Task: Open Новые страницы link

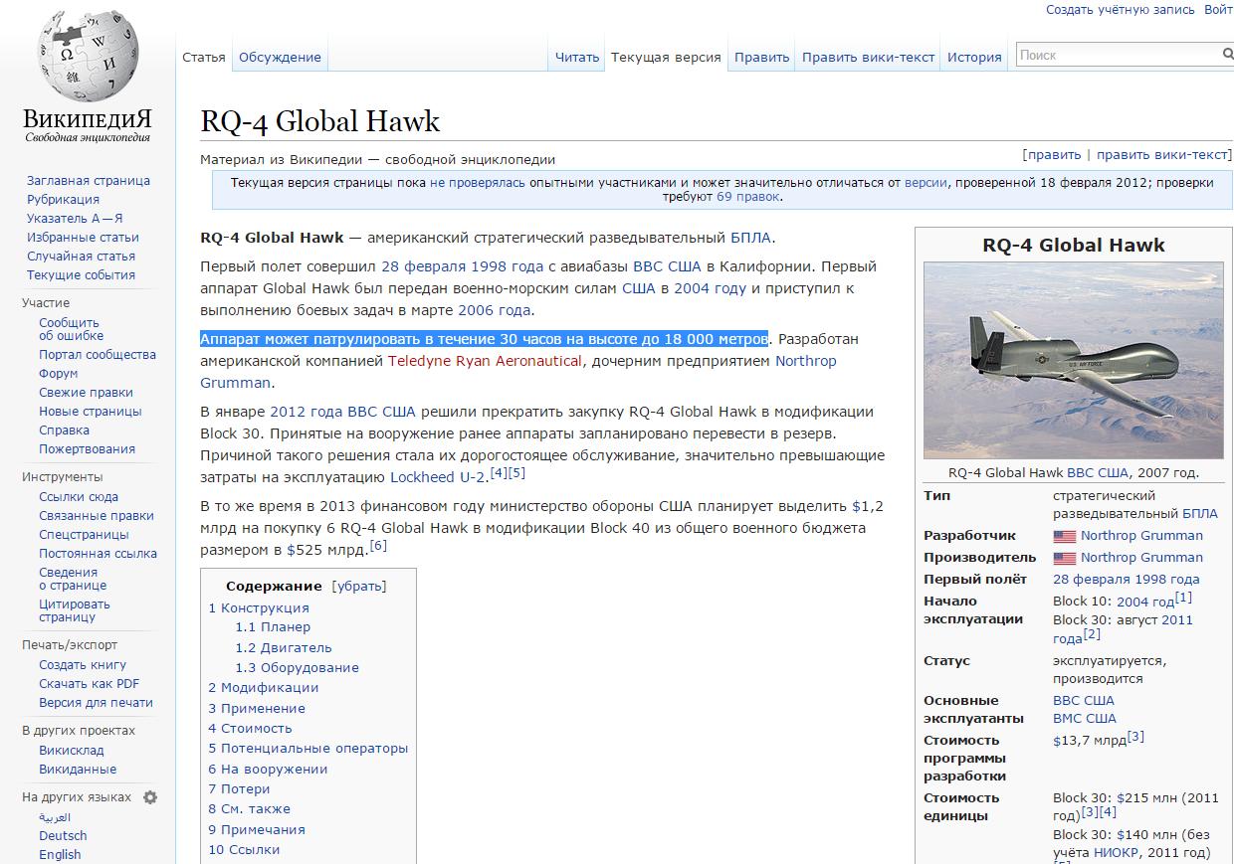Action: pyautogui.click(x=91, y=412)
